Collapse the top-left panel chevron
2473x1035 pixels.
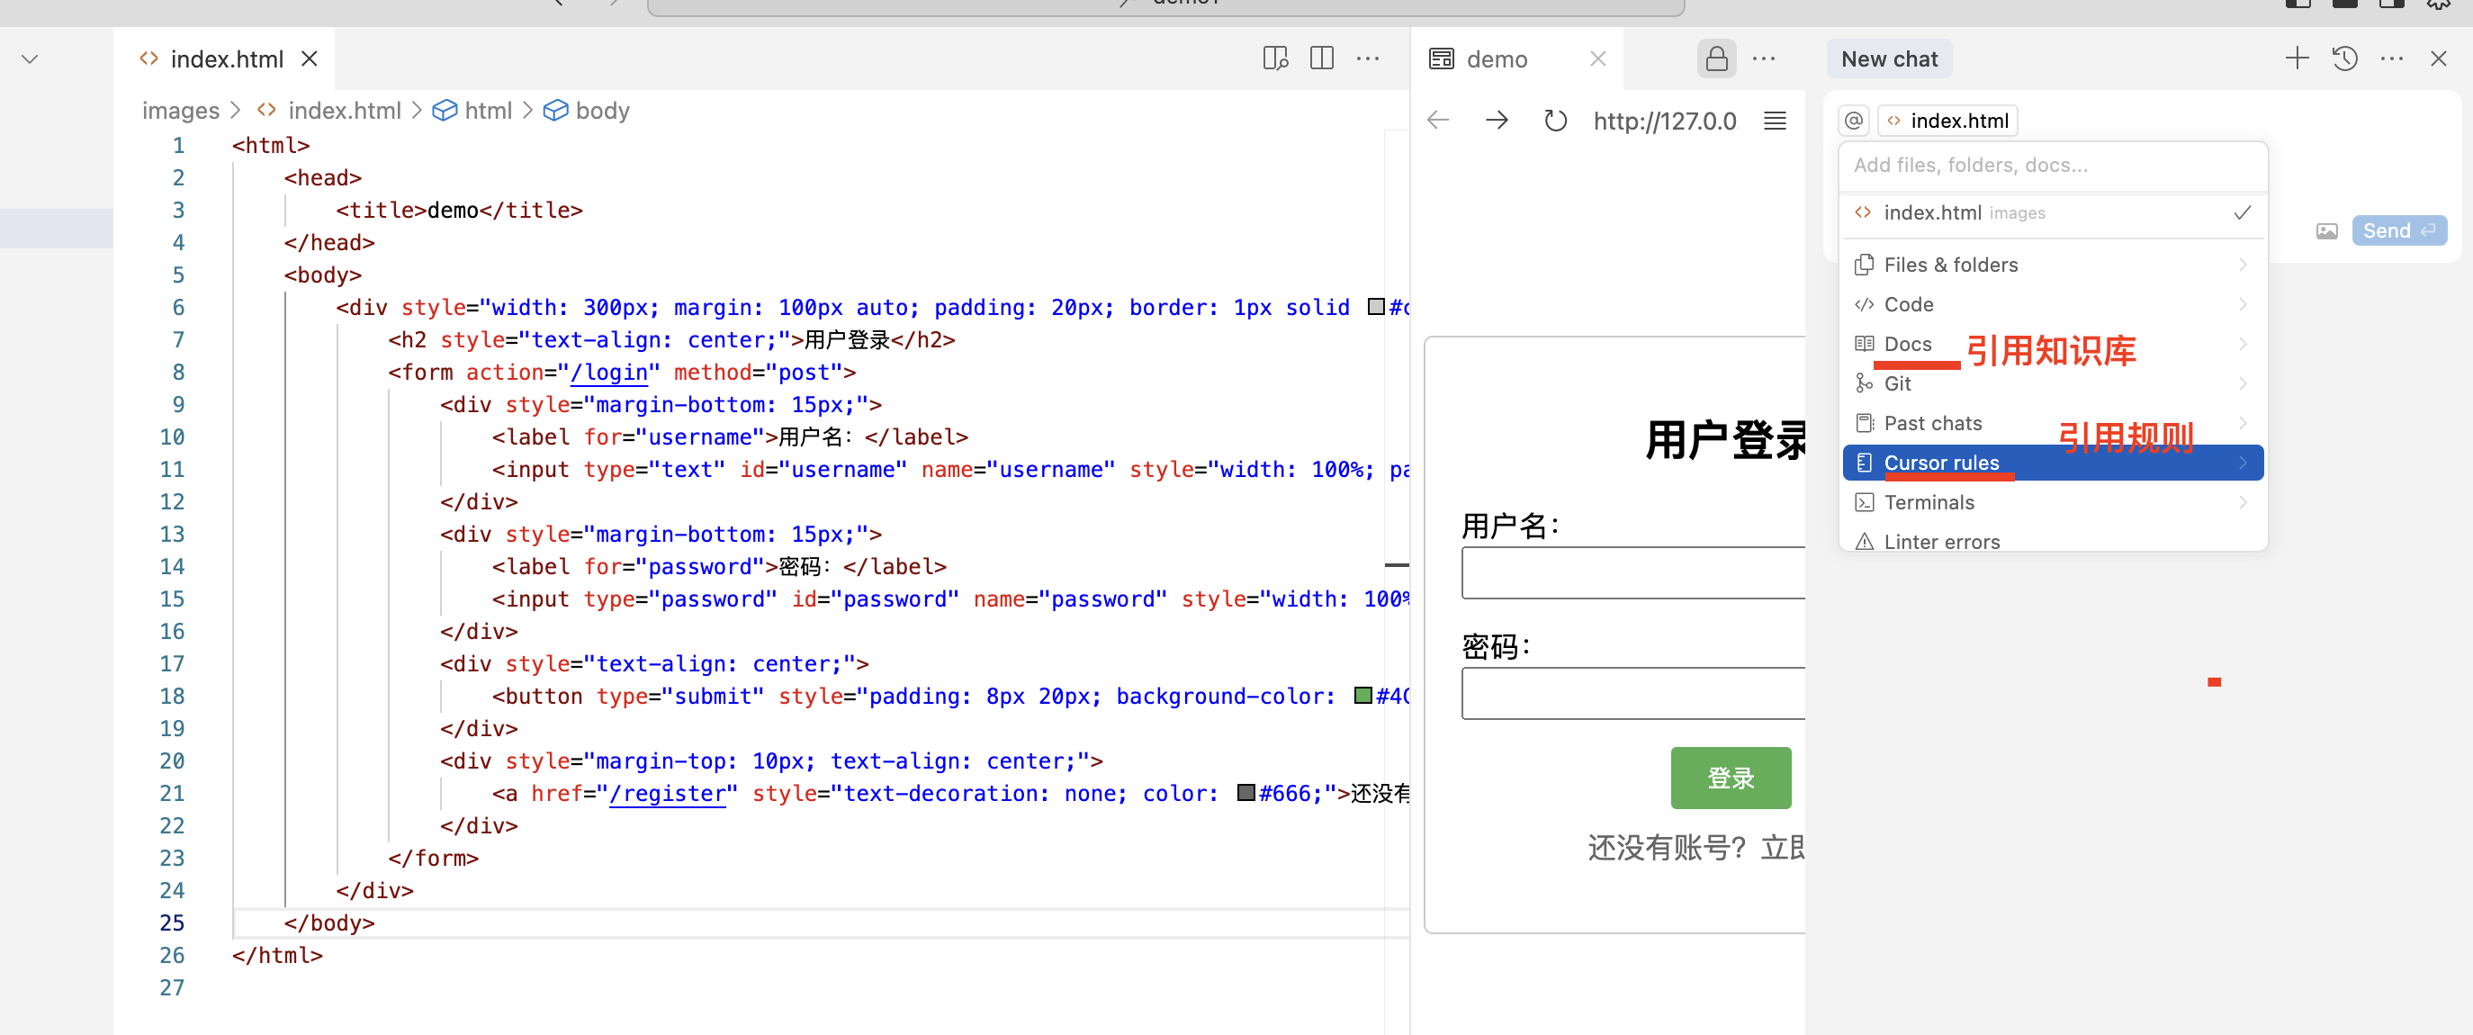(x=29, y=58)
